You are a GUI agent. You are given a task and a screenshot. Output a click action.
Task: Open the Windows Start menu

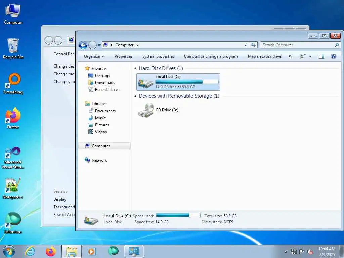tap(9, 251)
